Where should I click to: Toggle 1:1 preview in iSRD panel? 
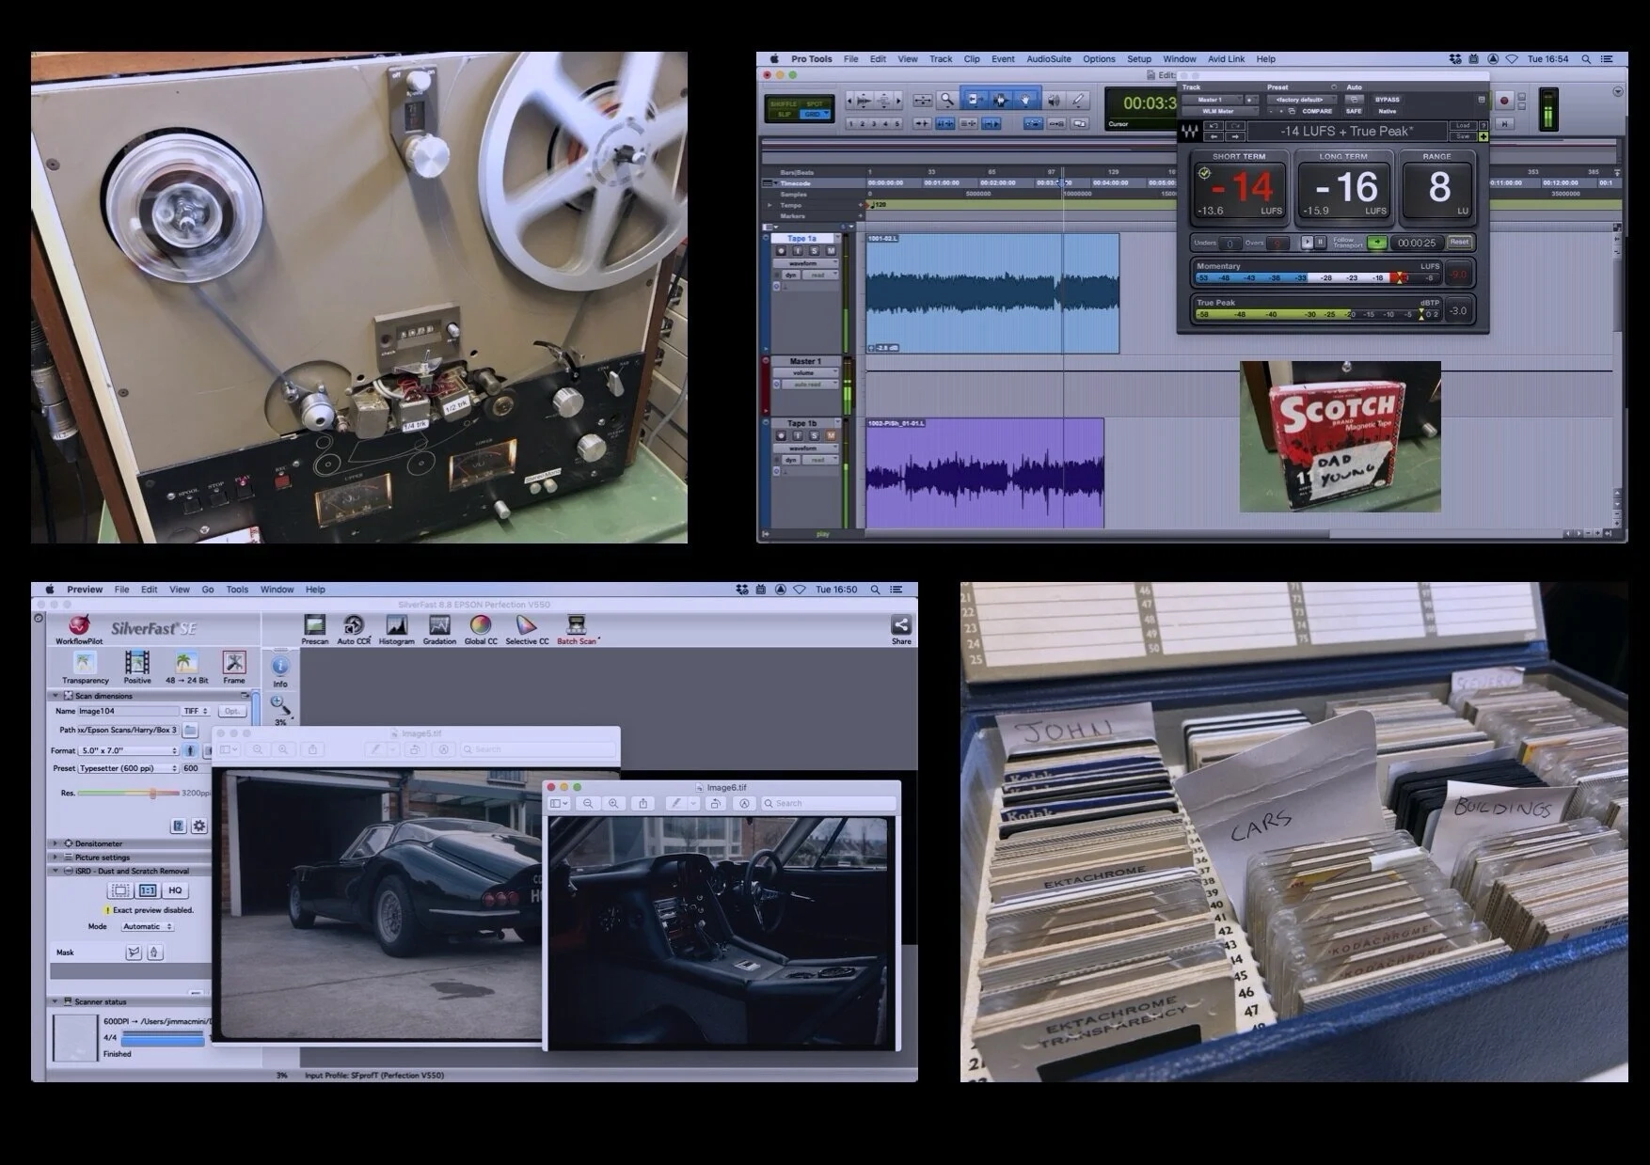(148, 890)
